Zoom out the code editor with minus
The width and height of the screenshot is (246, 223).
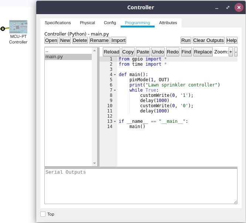coord(236,52)
